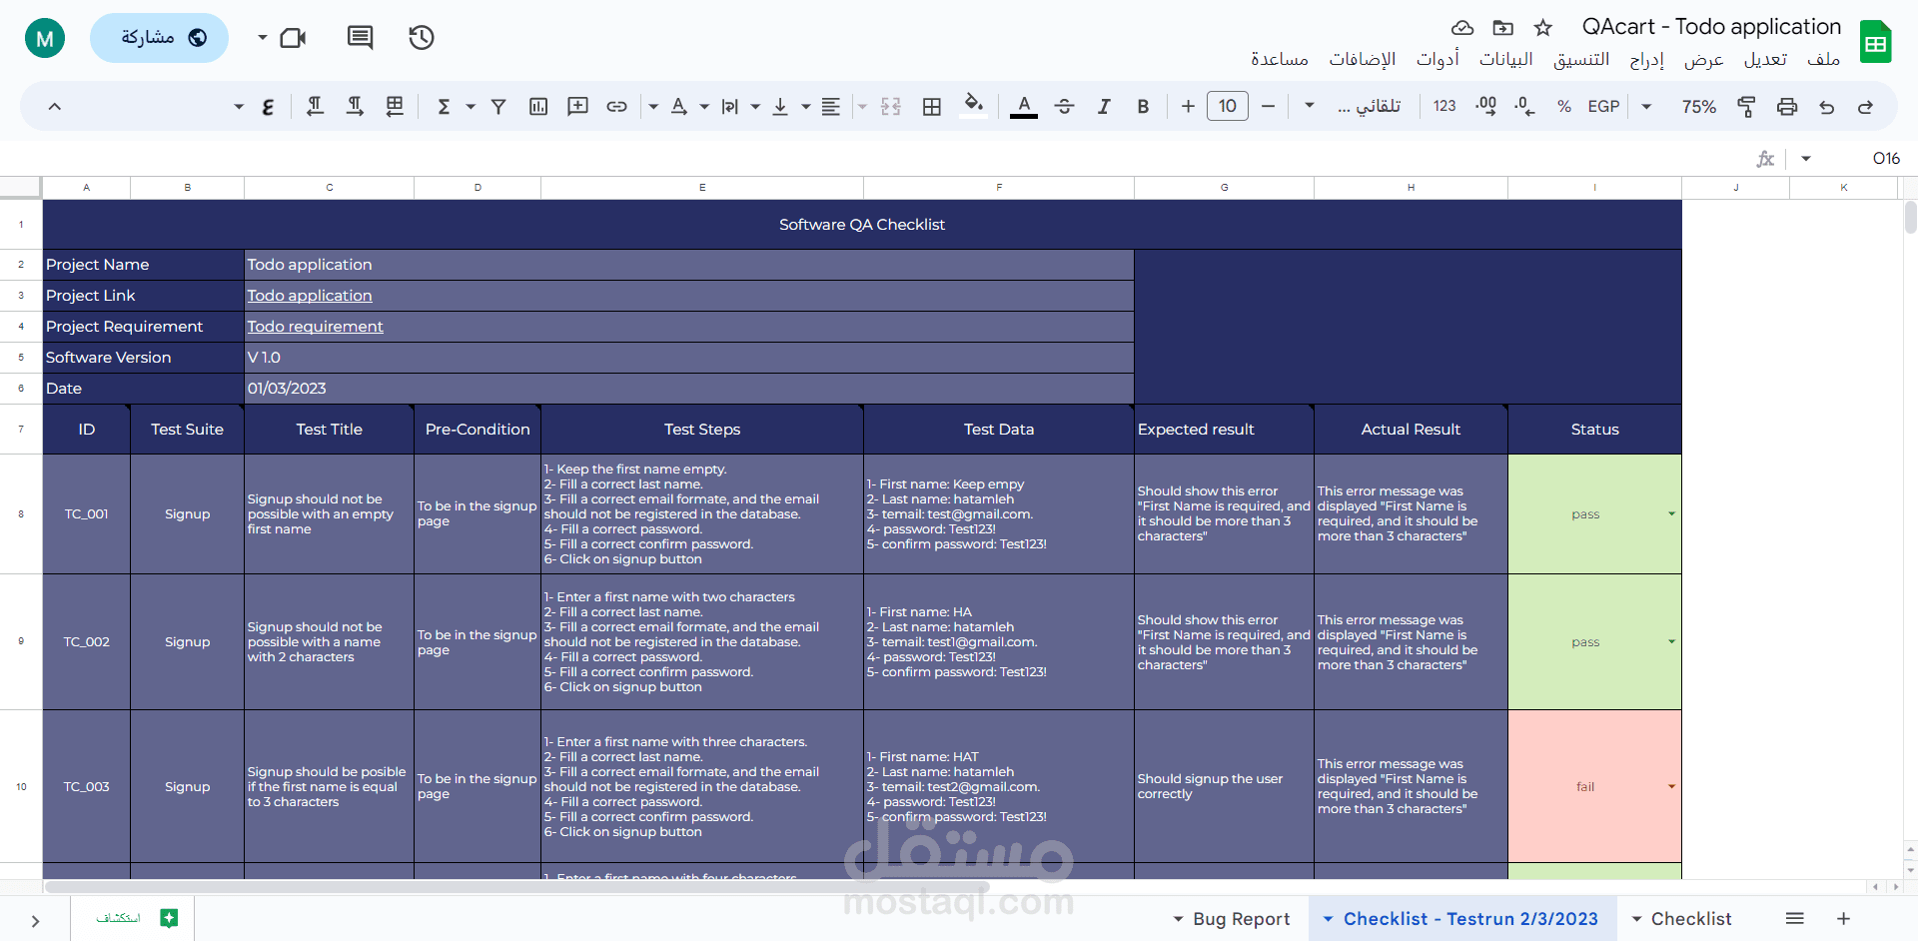This screenshot has width=1918, height=941.
Task: Open the functions sigma menu
Action: [x=445, y=107]
